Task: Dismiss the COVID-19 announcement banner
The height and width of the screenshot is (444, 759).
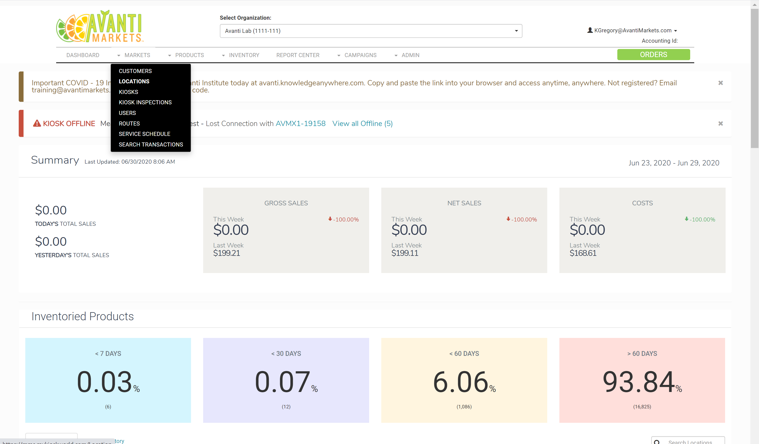Action: (x=721, y=83)
